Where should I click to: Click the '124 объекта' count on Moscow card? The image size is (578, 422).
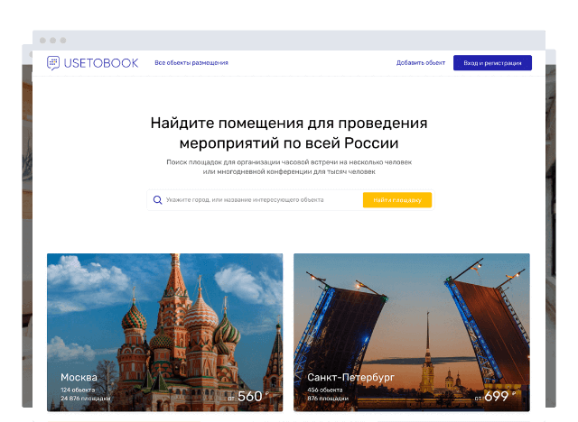tap(78, 390)
